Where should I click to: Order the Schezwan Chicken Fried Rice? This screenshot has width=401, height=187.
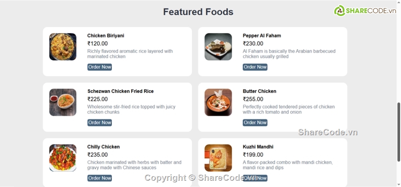(100, 123)
